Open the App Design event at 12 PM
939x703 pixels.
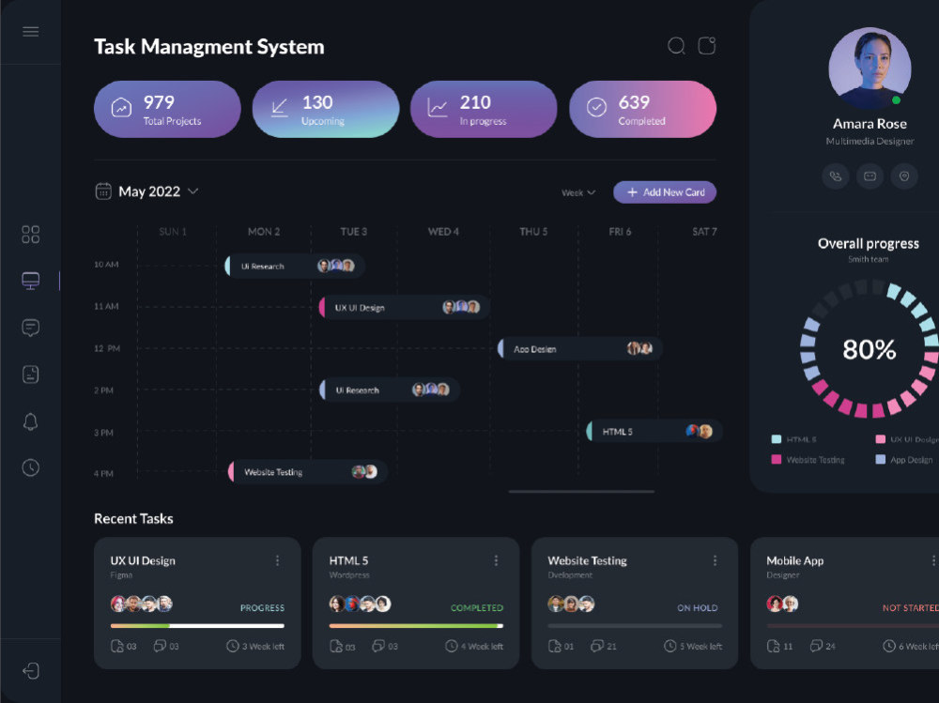[x=579, y=348]
